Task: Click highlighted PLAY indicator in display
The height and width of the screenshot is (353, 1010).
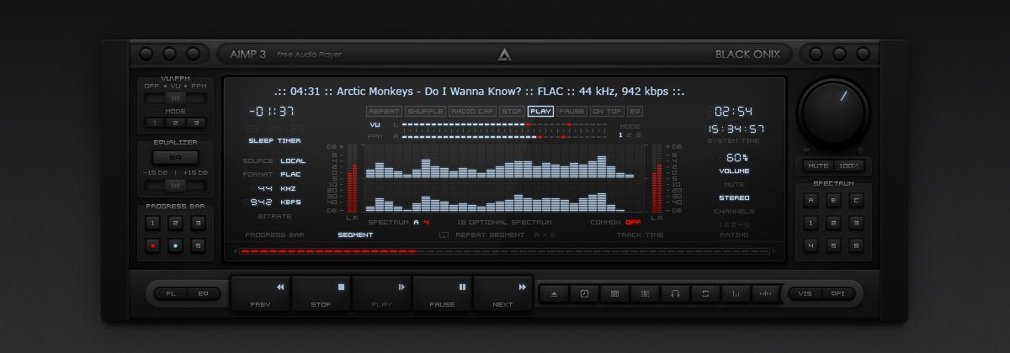Action: point(540,111)
